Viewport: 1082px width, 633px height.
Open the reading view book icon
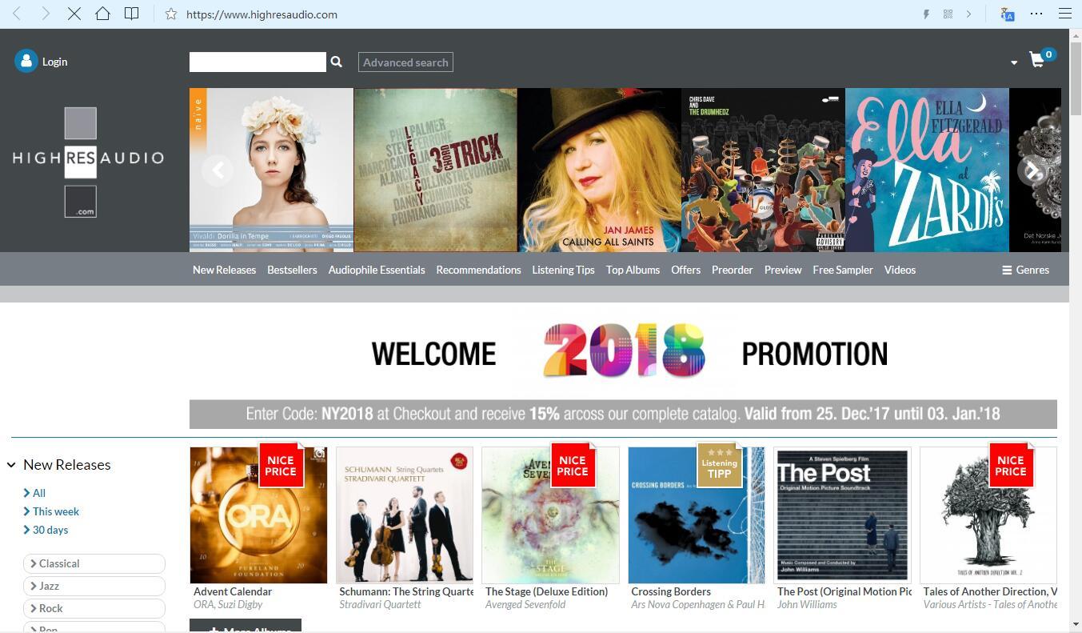tap(131, 14)
